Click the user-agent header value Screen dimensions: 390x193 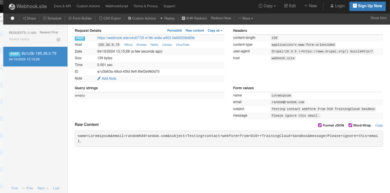point(322,52)
